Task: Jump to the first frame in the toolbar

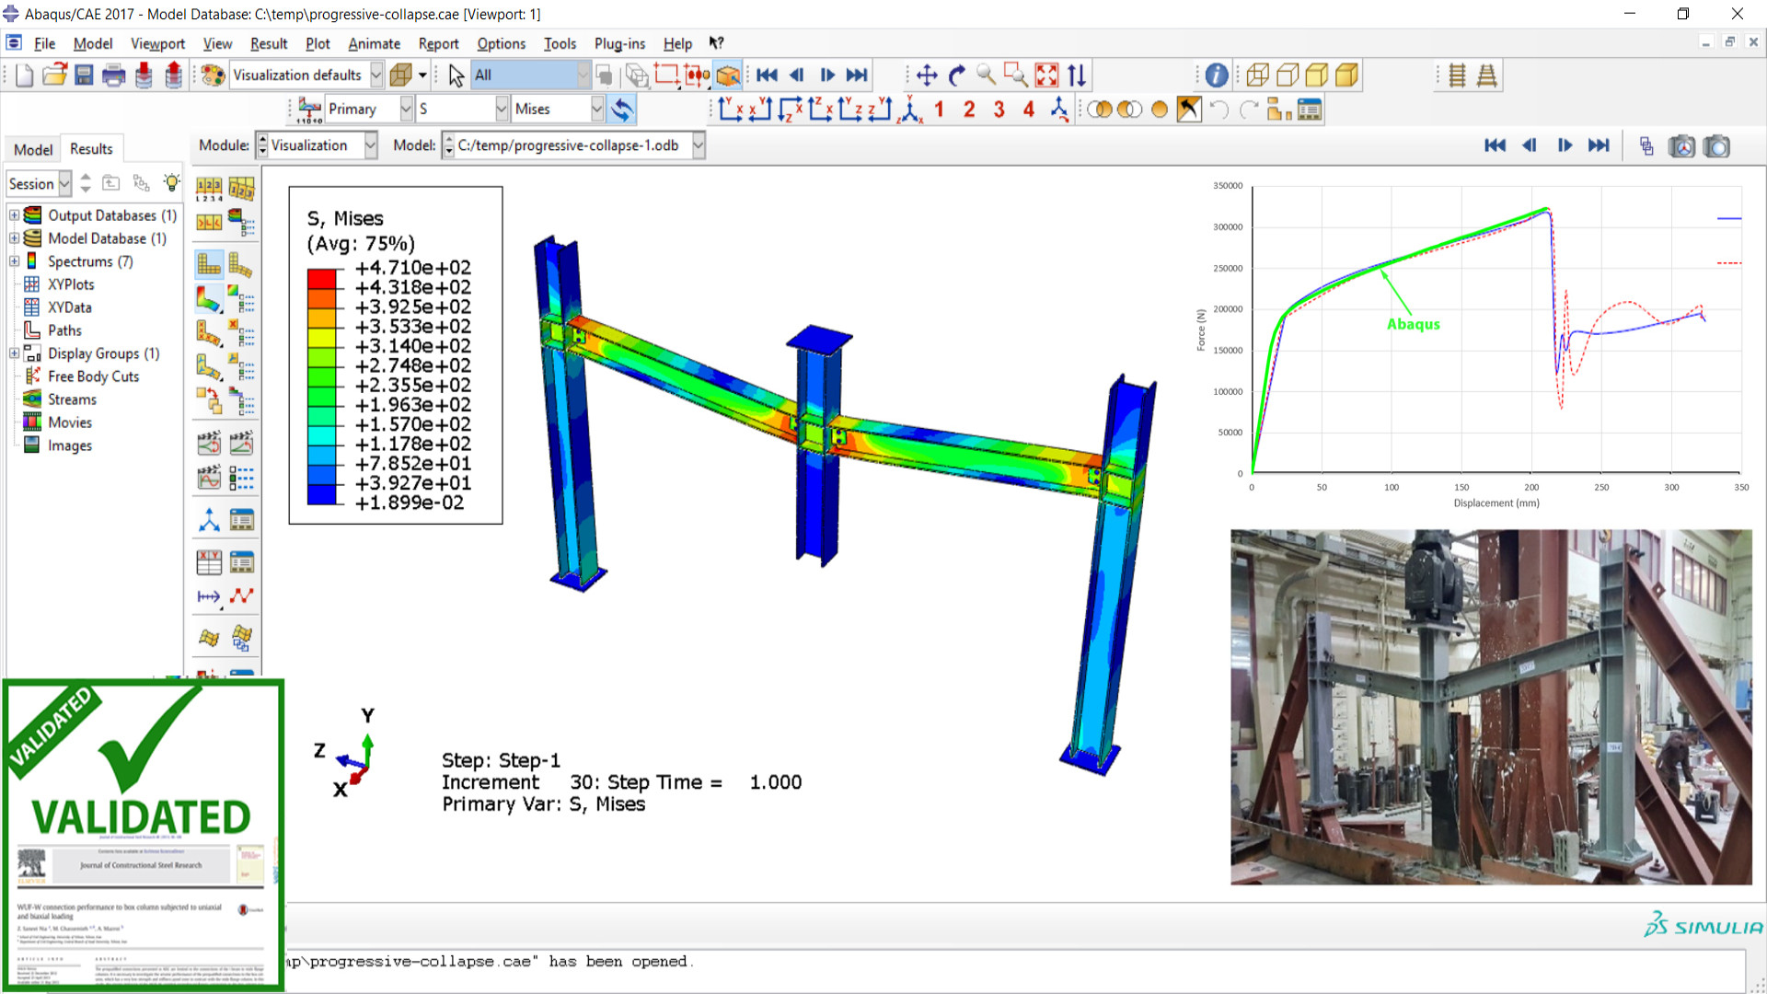Action: (x=768, y=75)
